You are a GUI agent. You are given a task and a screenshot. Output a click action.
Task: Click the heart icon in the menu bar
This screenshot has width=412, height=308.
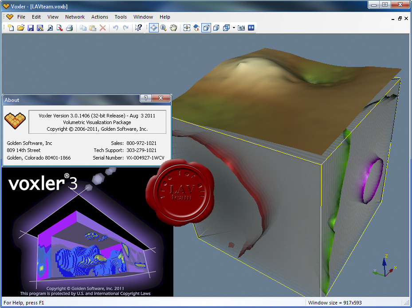point(10,17)
